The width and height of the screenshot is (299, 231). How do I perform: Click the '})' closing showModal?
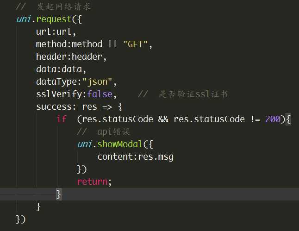pyautogui.click(x=81, y=169)
